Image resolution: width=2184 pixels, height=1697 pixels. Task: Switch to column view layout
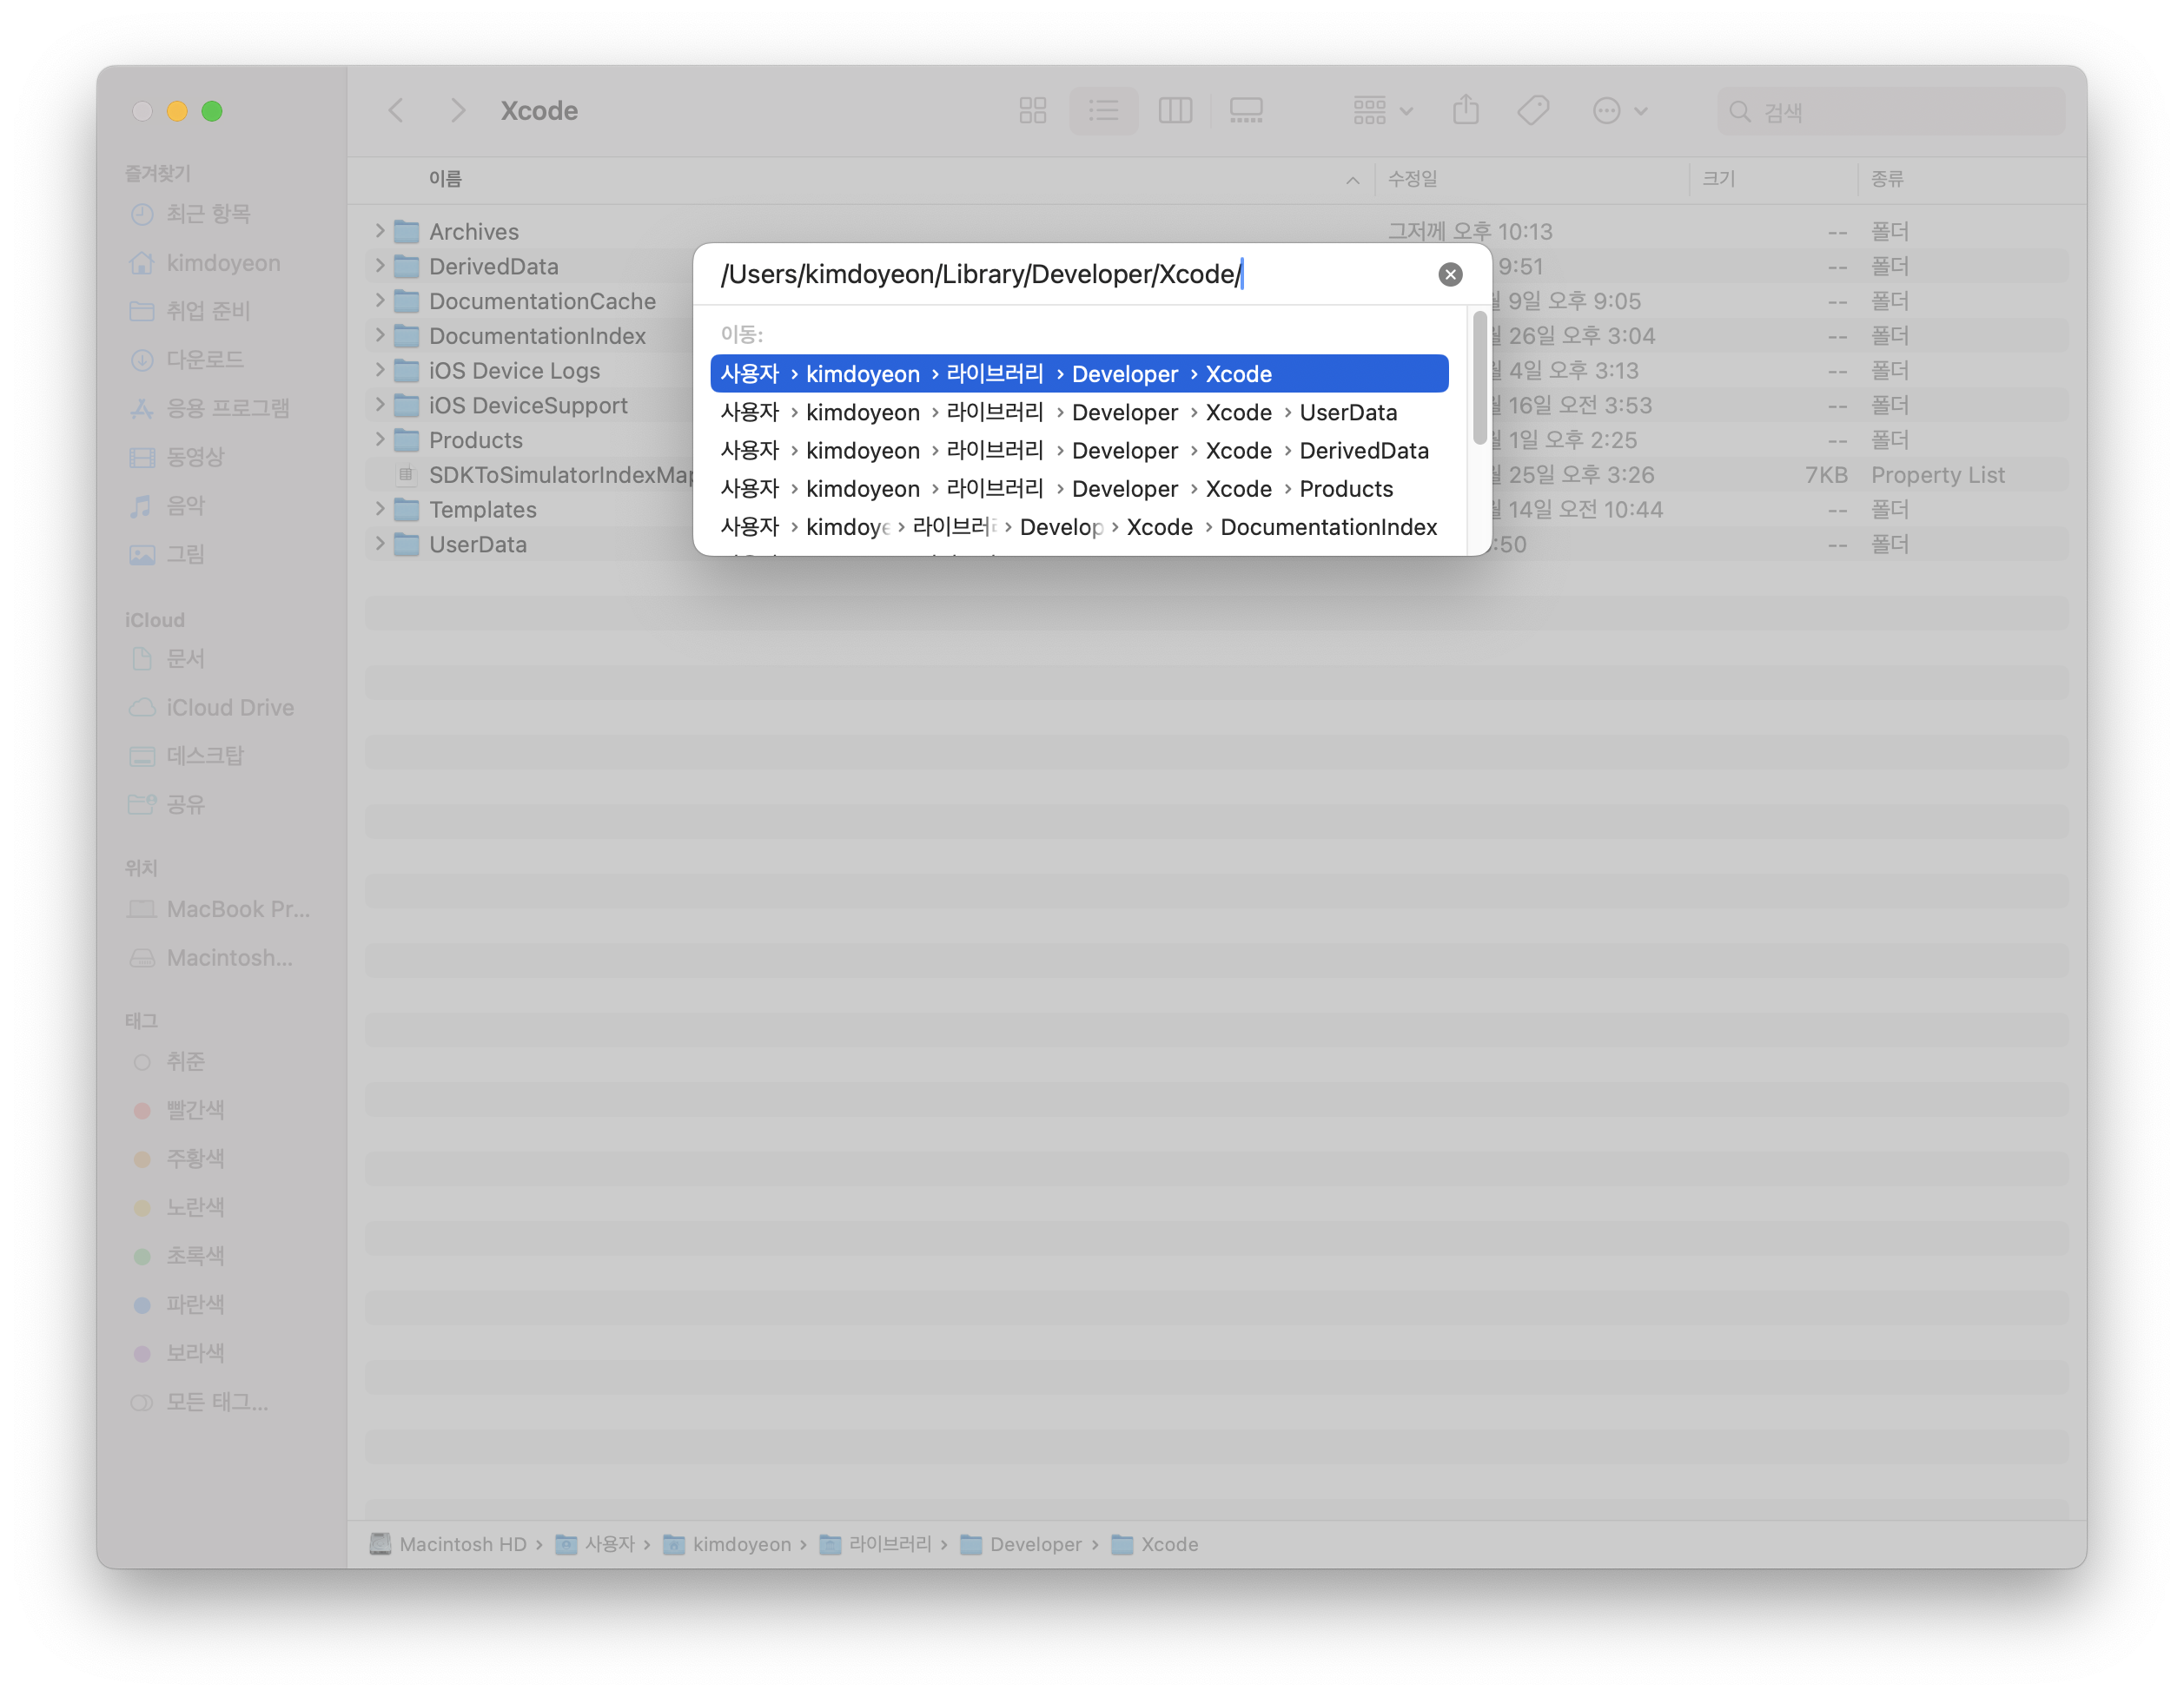point(1175,110)
